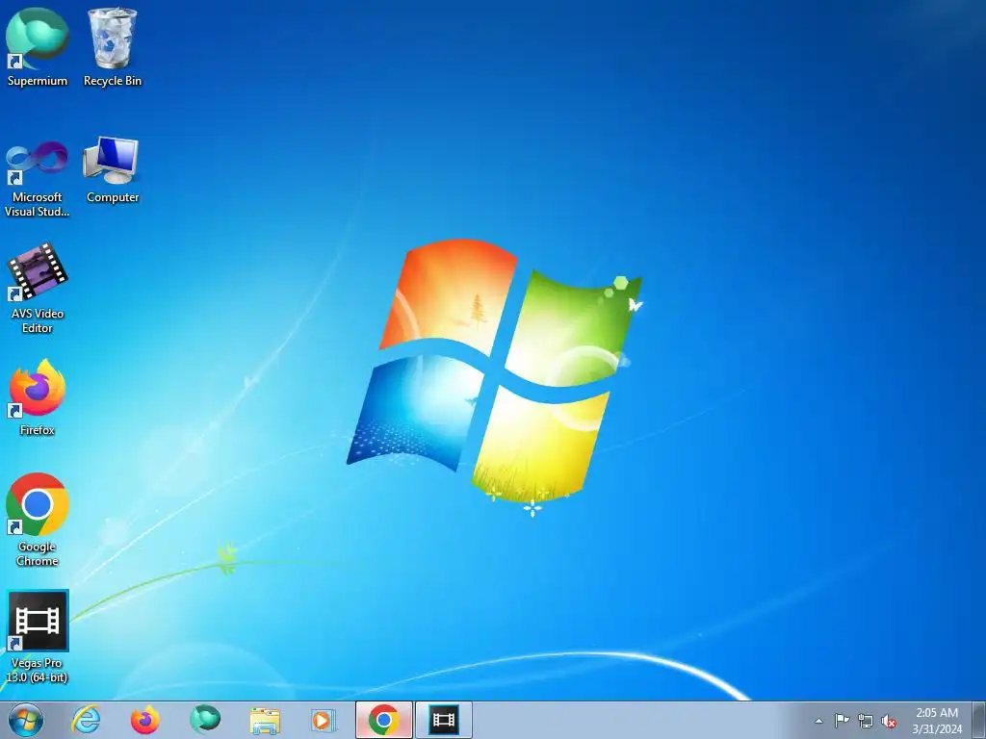Screen dimensions: 986x739
Task: Launch Internet Explorer from the taskbar
Action: point(86,720)
